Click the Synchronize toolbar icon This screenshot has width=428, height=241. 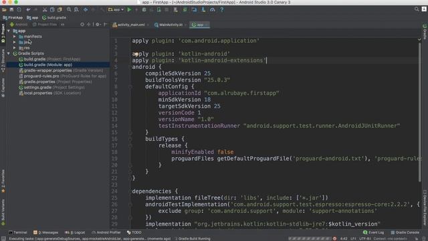click(19, 9)
